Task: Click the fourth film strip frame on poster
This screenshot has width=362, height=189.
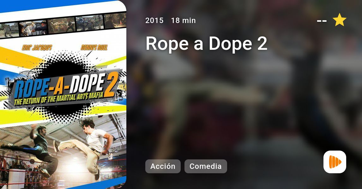Action: tap(89, 23)
